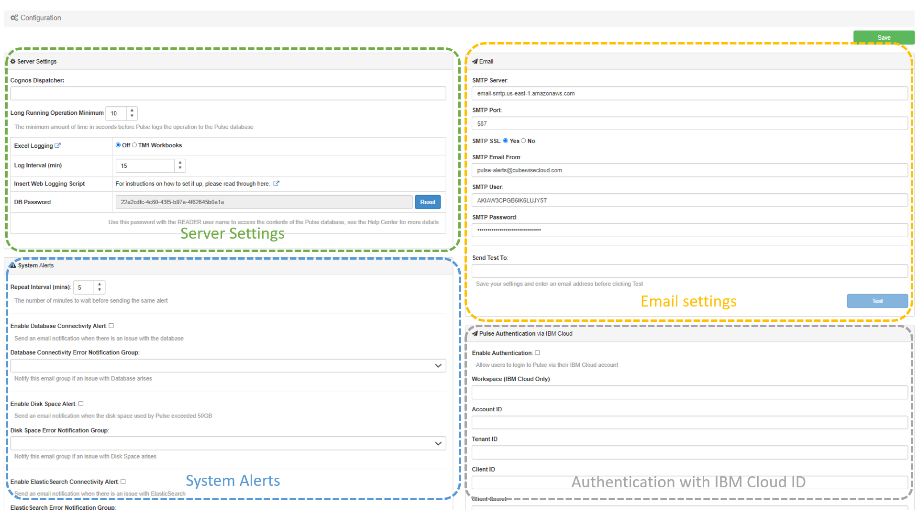Image resolution: width=918 pixels, height=516 pixels.
Task: Select SMTP SSL No
Action: tap(523, 141)
